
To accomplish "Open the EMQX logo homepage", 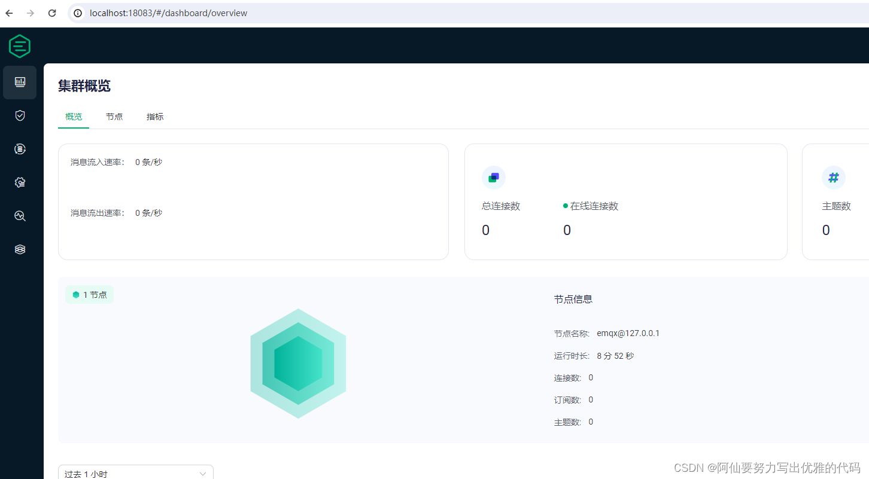I will pos(19,46).
